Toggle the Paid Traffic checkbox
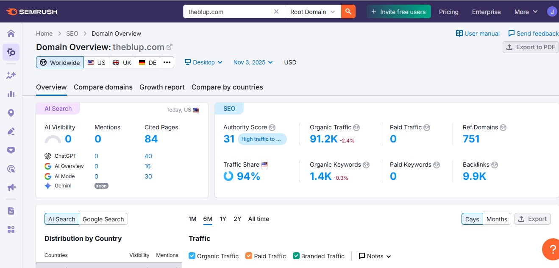 [249, 256]
